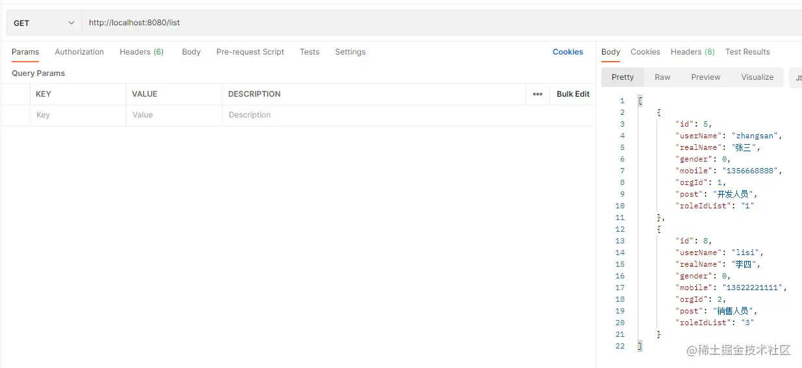Click the request URL field
This screenshot has height=368, width=802.
(442, 23)
